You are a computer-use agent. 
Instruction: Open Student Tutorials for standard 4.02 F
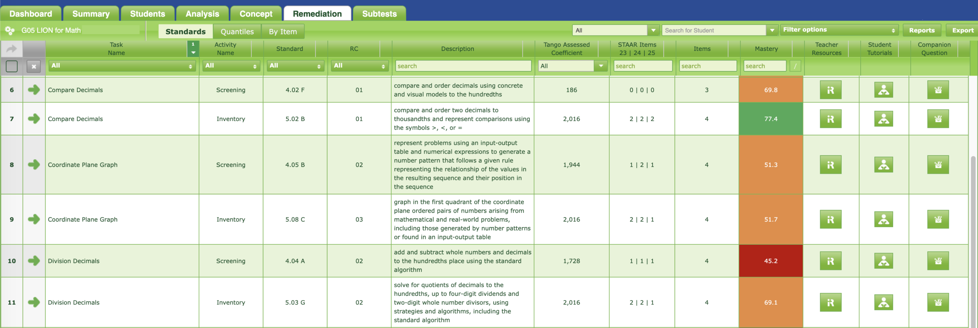click(x=884, y=90)
